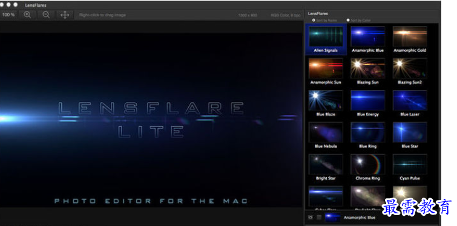Screen dimensions: 457x226
Task: Click the 1300 x 800 image size text
Action: click(x=248, y=15)
